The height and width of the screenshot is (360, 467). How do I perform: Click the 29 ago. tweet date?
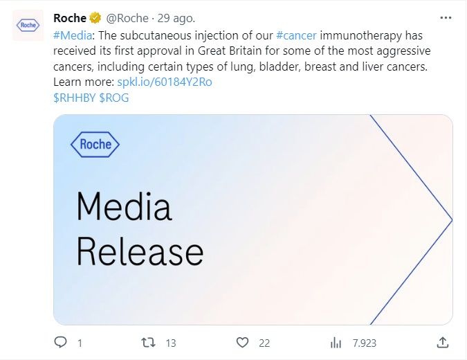[176, 19]
